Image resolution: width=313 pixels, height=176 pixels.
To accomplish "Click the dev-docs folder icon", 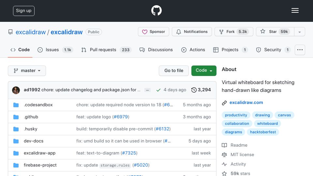I will pyautogui.click(x=16, y=141).
